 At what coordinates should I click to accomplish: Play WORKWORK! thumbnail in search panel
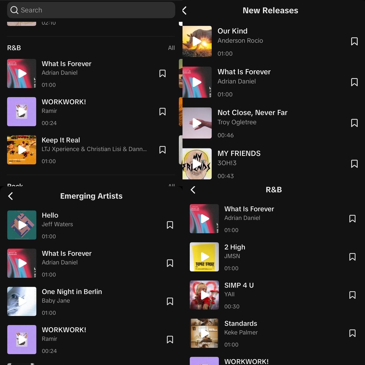pos(22,112)
